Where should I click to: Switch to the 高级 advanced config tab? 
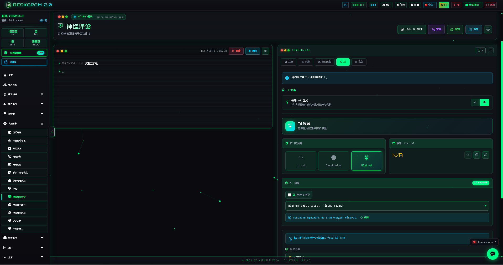(x=359, y=62)
